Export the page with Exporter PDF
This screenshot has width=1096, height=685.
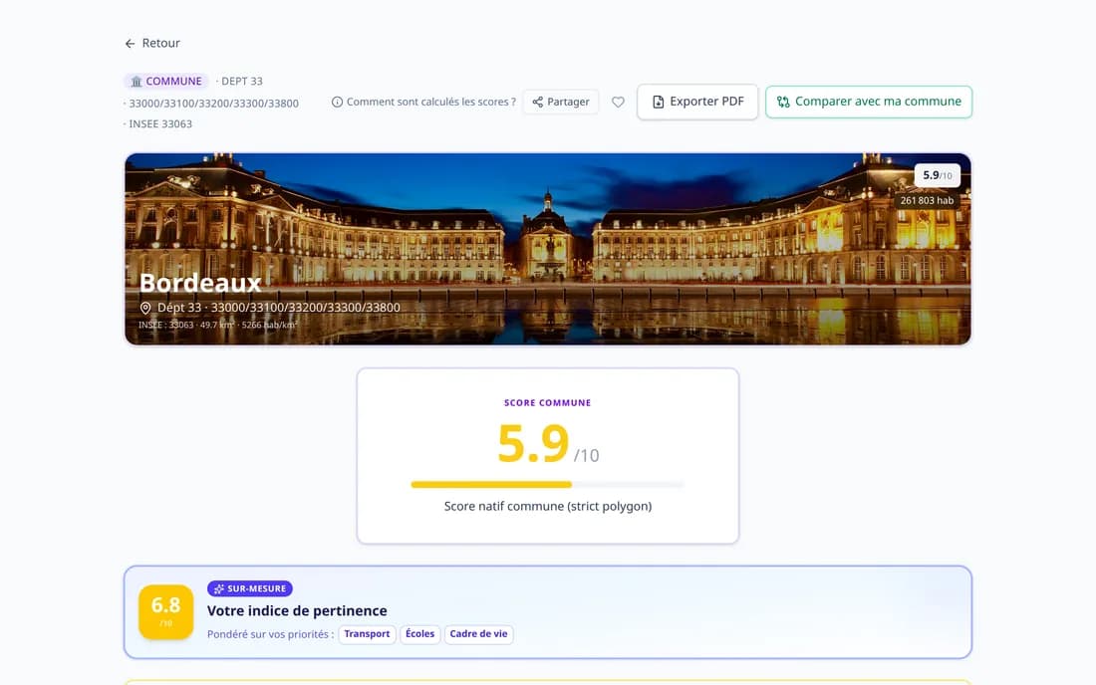pyautogui.click(x=697, y=102)
